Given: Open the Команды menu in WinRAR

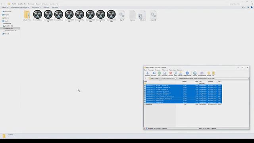Looking at the screenshot, I should click(x=151, y=70).
